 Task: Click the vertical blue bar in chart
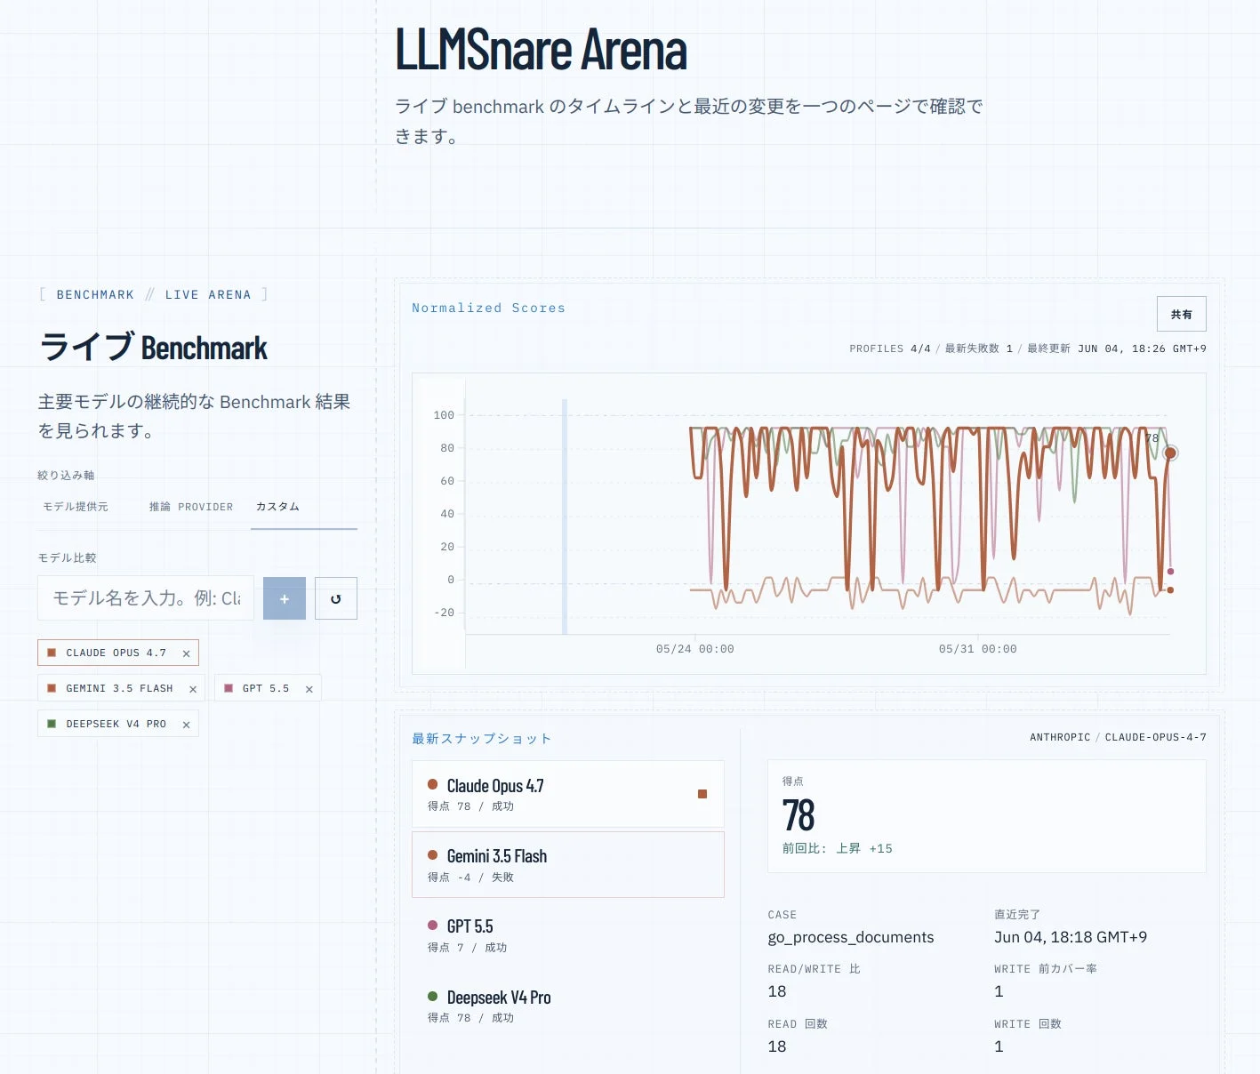565,516
